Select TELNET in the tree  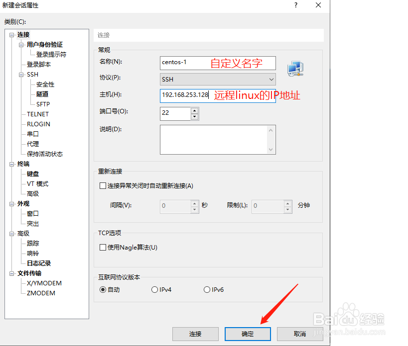point(38,114)
